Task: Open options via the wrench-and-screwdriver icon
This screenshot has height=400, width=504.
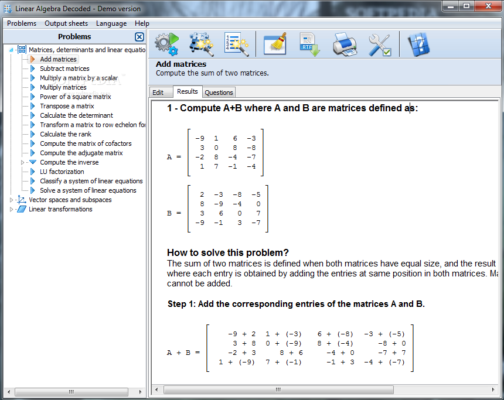Action: pyautogui.click(x=380, y=45)
